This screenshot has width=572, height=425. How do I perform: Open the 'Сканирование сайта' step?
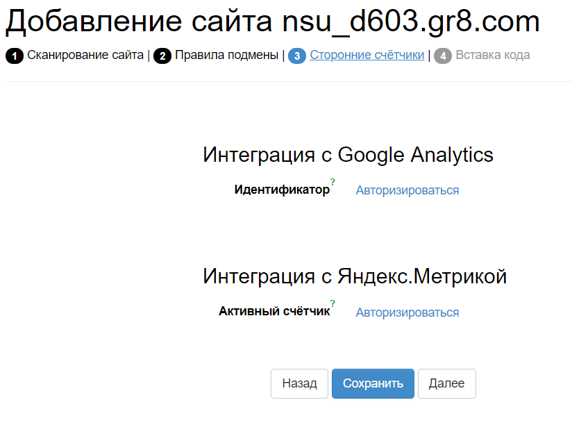coord(85,55)
